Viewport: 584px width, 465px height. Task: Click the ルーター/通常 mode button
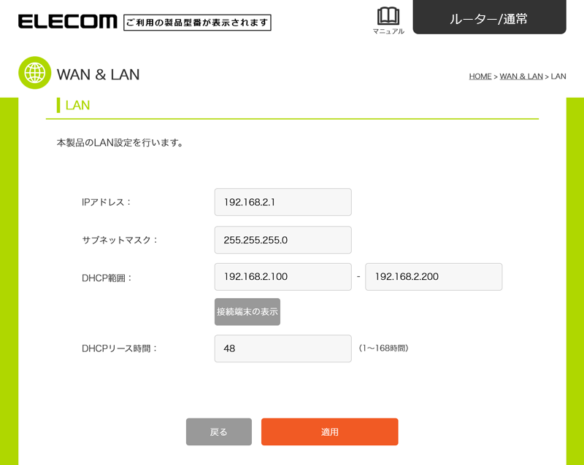pos(489,18)
